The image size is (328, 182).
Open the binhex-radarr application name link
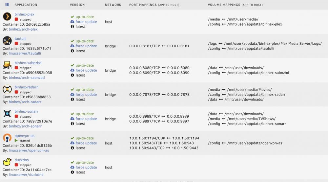click(x=26, y=87)
